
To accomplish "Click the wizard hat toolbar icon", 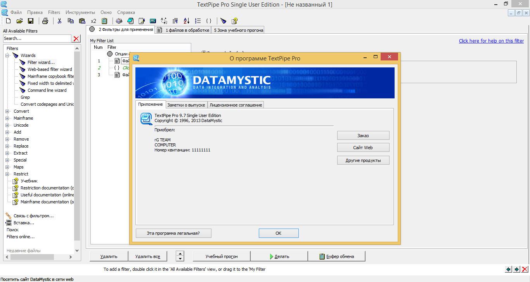I will 223,21.
